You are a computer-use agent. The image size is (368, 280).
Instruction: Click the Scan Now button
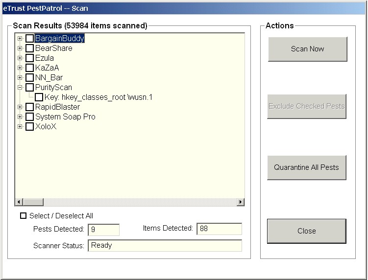click(307, 49)
